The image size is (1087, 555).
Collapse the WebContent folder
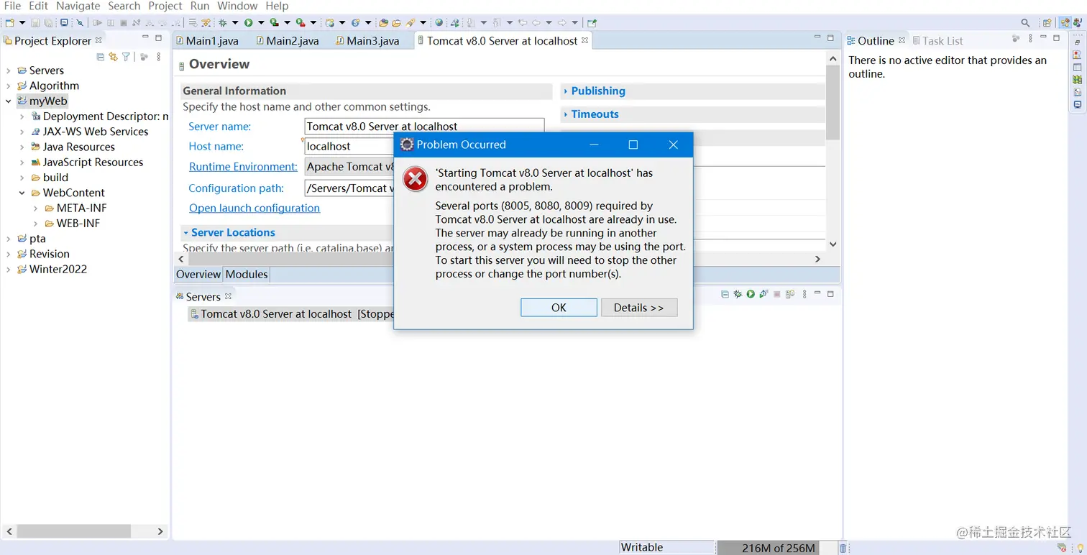pos(22,193)
